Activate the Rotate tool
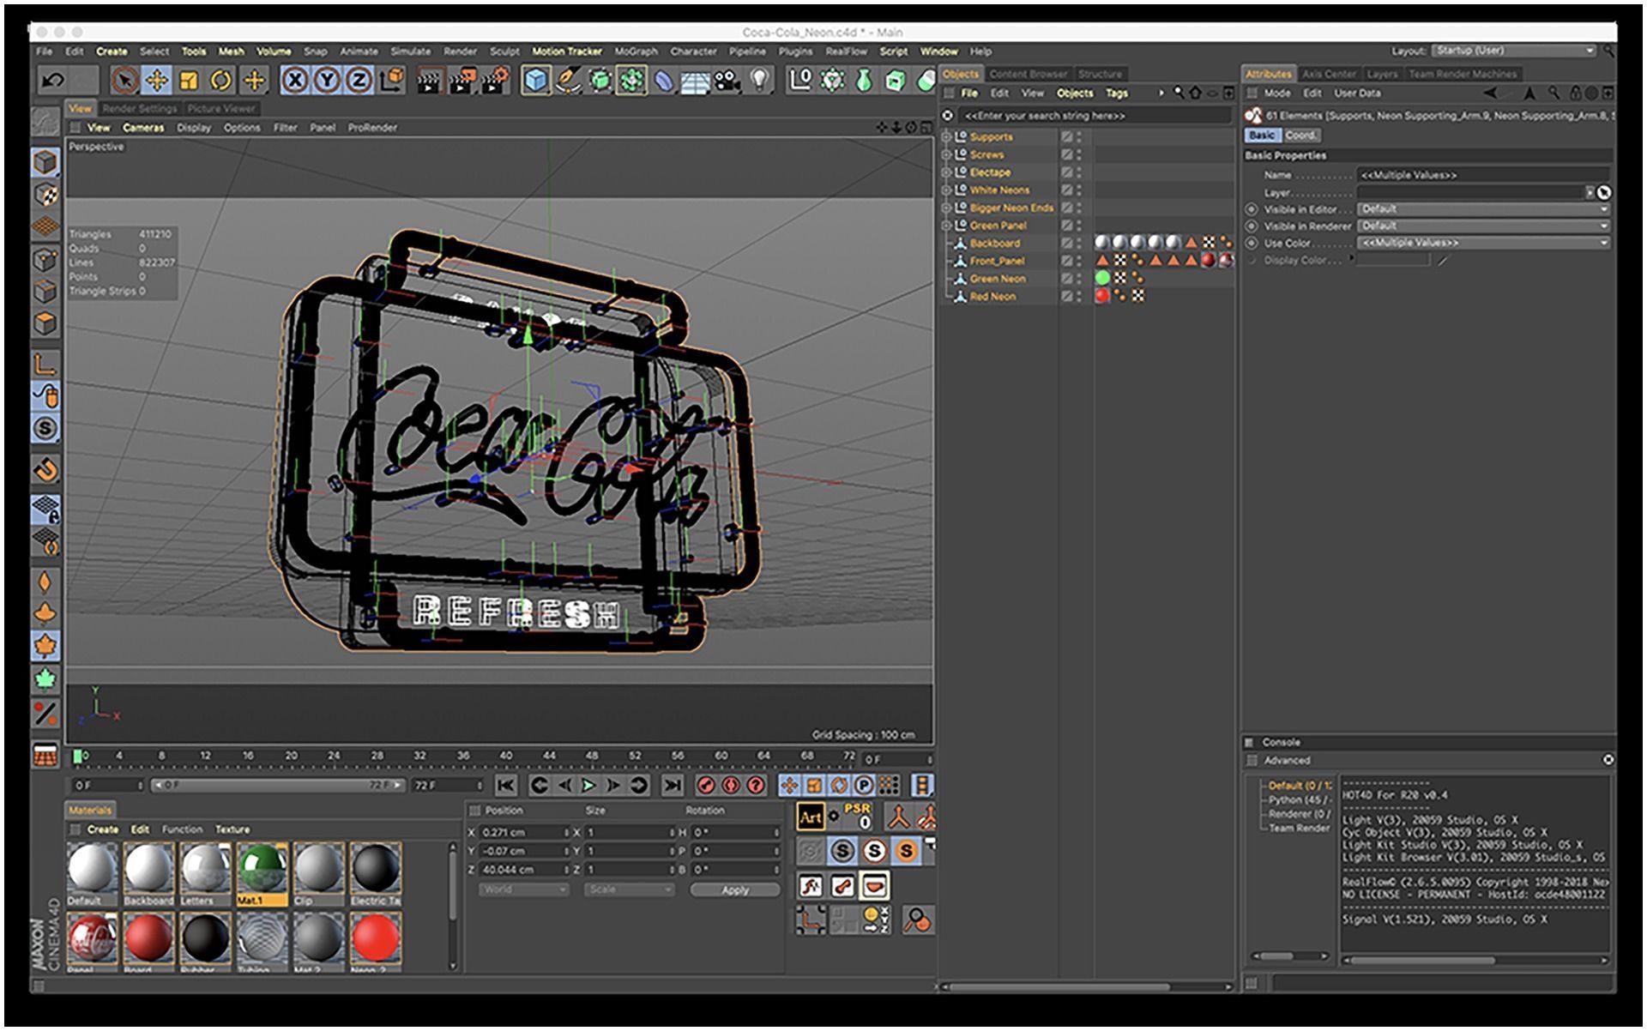Screen dimensions: 1647x1031 221,81
